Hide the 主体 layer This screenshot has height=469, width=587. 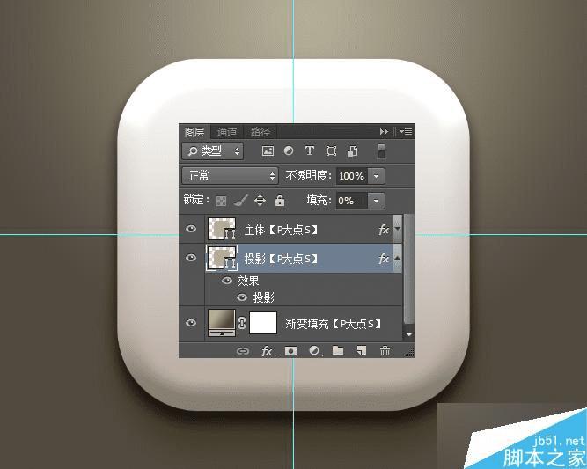[x=191, y=229]
